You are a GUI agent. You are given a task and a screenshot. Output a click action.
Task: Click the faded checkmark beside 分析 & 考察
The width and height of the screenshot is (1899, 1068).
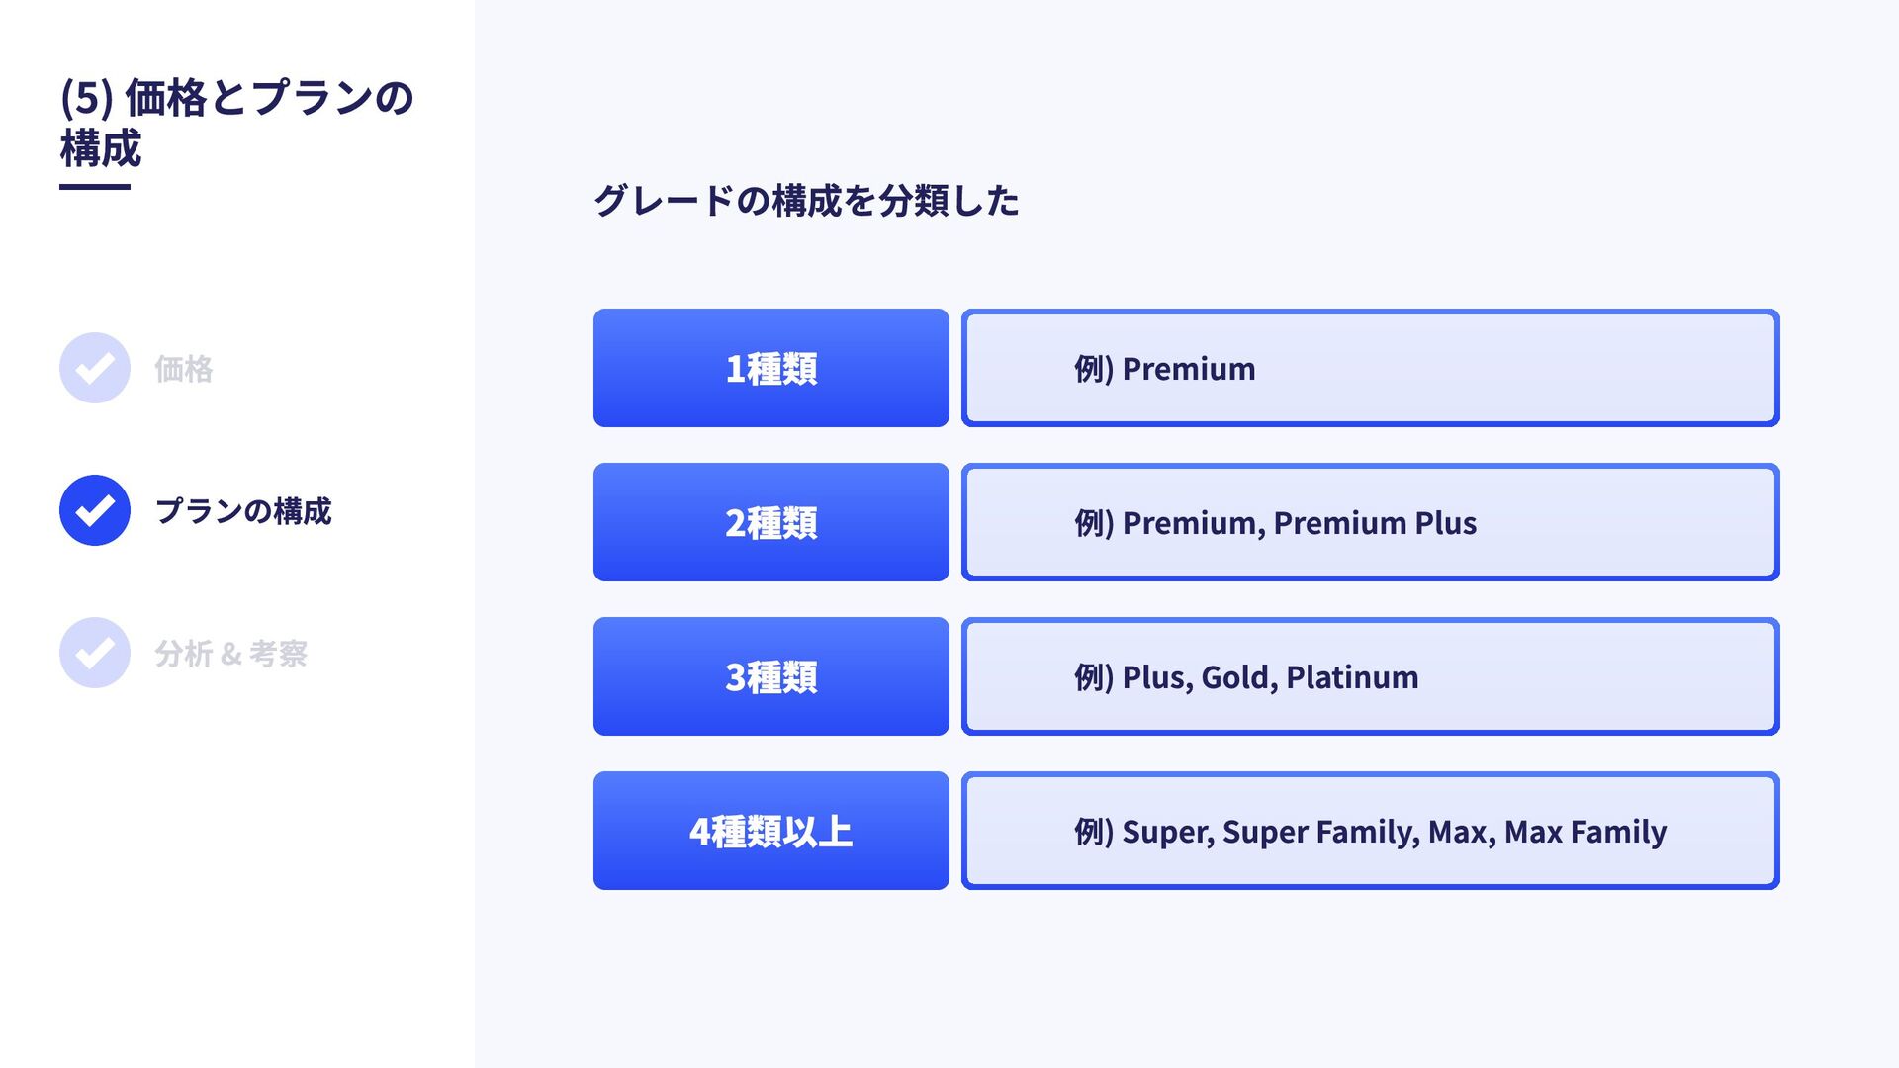coord(95,653)
